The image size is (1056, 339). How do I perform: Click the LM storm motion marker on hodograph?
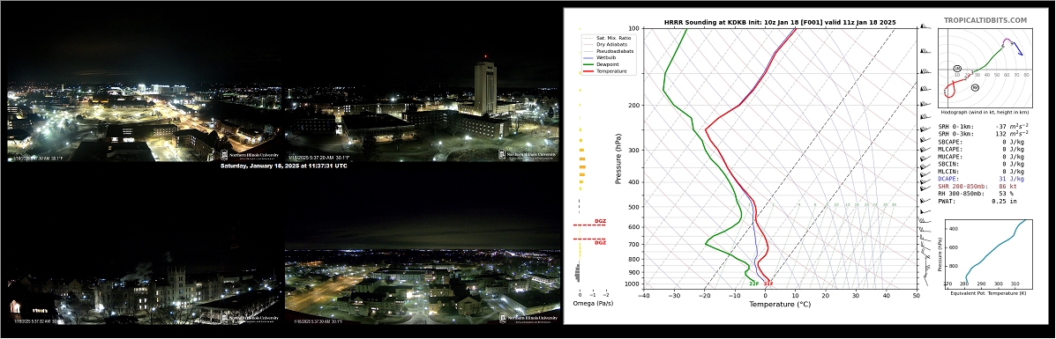point(957,69)
